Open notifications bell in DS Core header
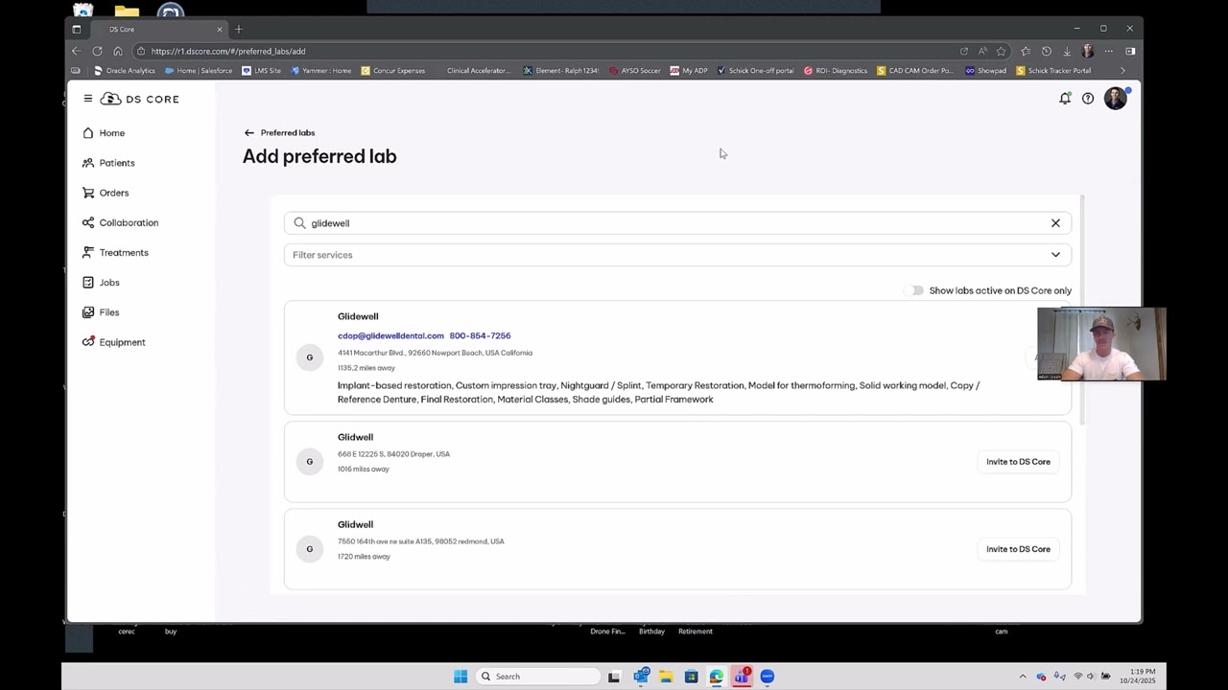This screenshot has width=1228, height=690. click(x=1065, y=98)
